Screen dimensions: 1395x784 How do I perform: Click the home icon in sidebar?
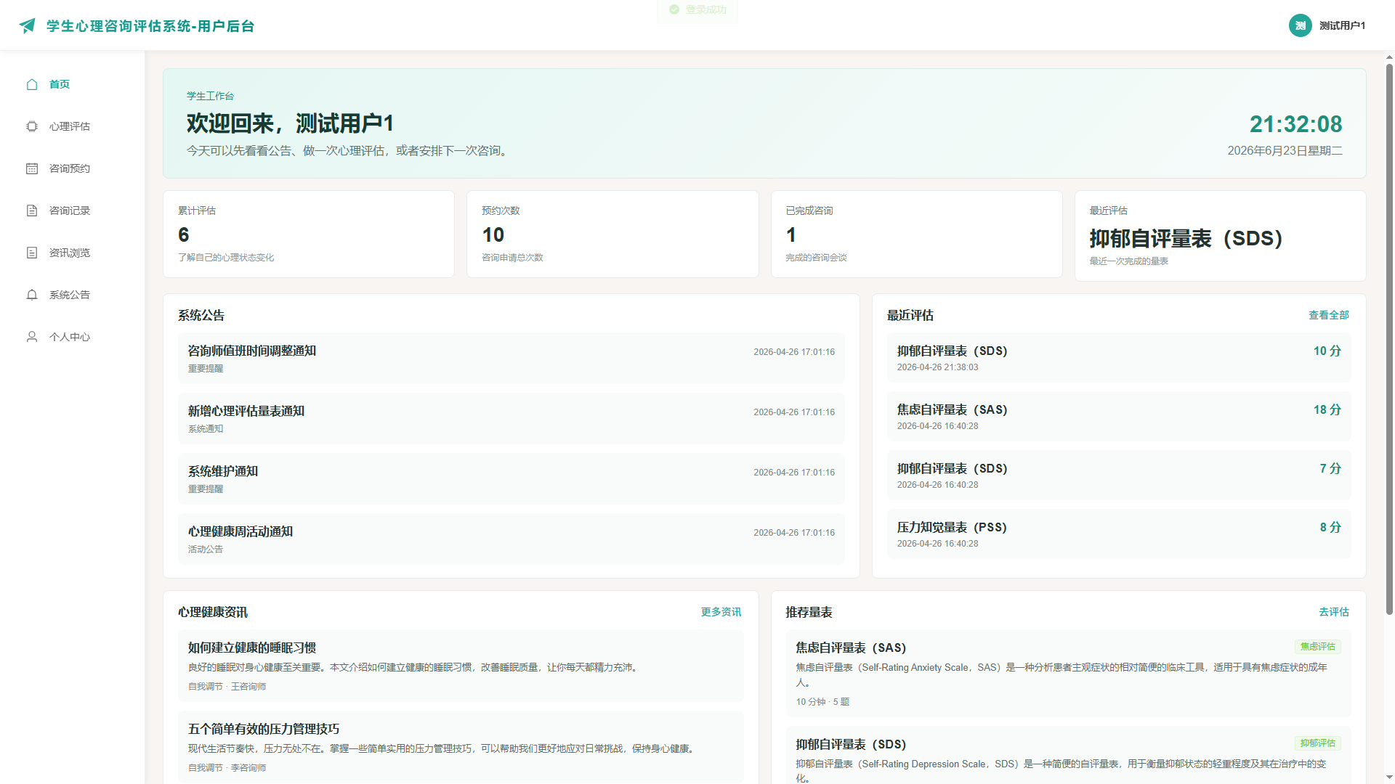click(x=32, y=84)
